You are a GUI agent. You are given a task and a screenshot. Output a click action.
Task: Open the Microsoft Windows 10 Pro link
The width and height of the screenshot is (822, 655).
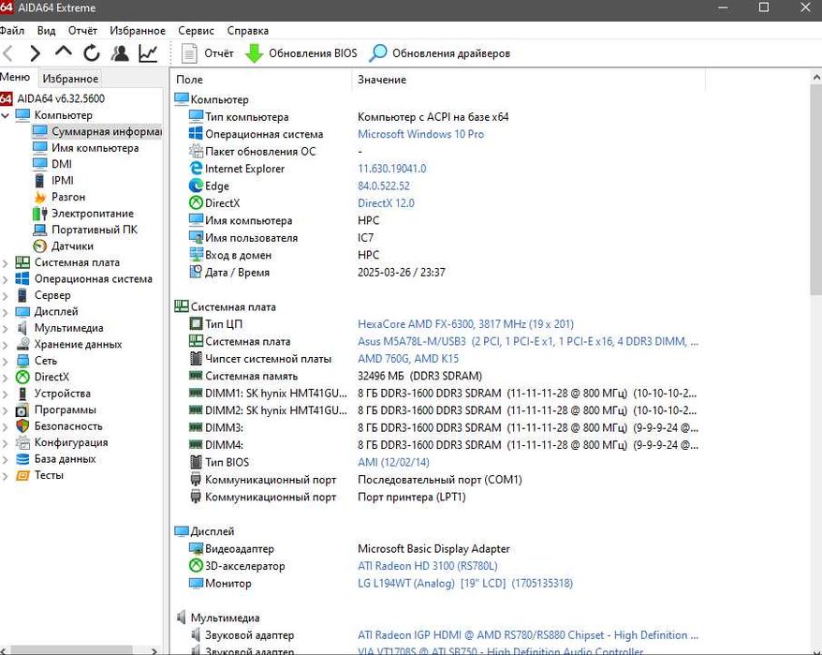(x=420, y=134)
